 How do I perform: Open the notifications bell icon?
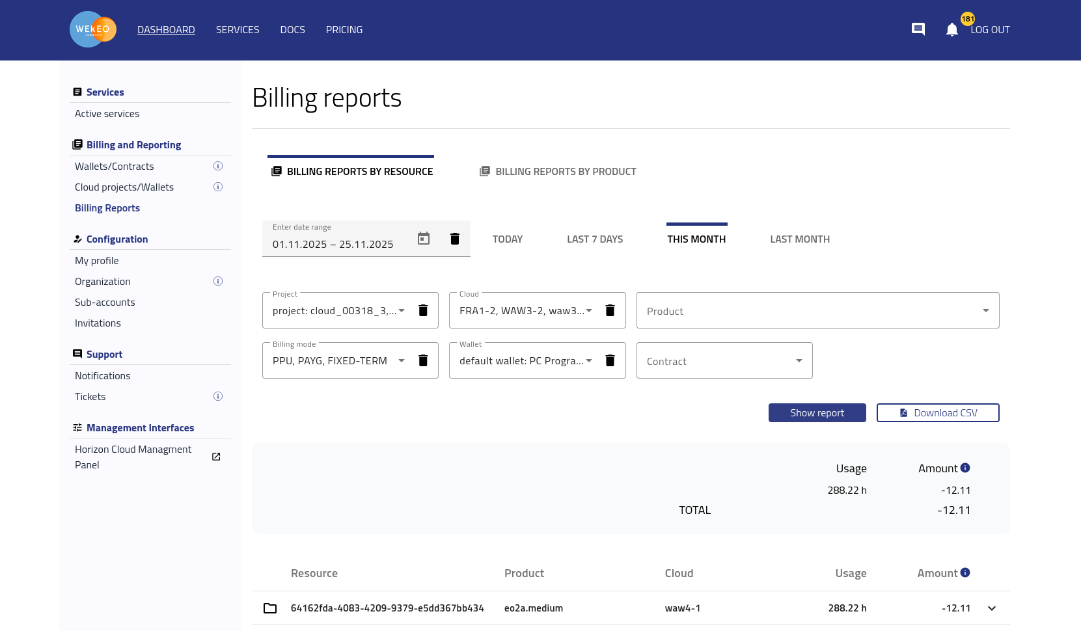click(x=951, y=30)
